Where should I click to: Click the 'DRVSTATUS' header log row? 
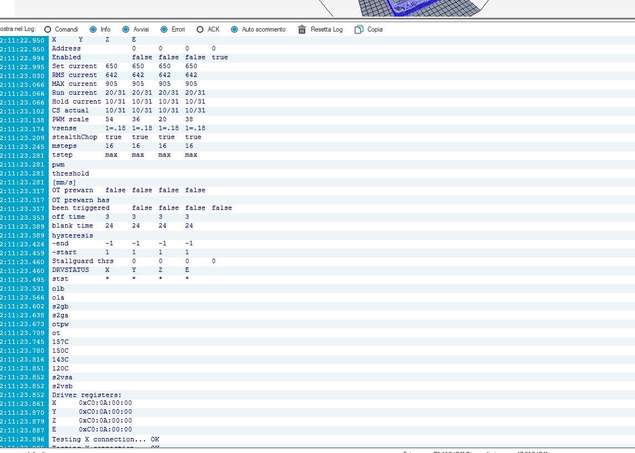click(71, 270)
